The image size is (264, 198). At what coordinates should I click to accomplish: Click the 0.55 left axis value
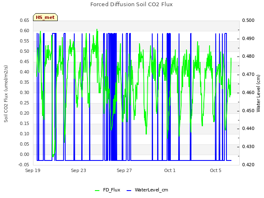[25, 41]
